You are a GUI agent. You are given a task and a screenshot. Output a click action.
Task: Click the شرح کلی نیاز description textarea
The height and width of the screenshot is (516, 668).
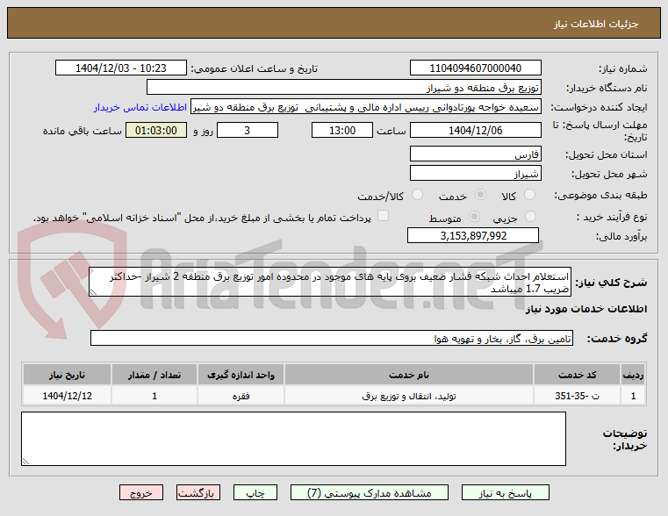point(330,282)
